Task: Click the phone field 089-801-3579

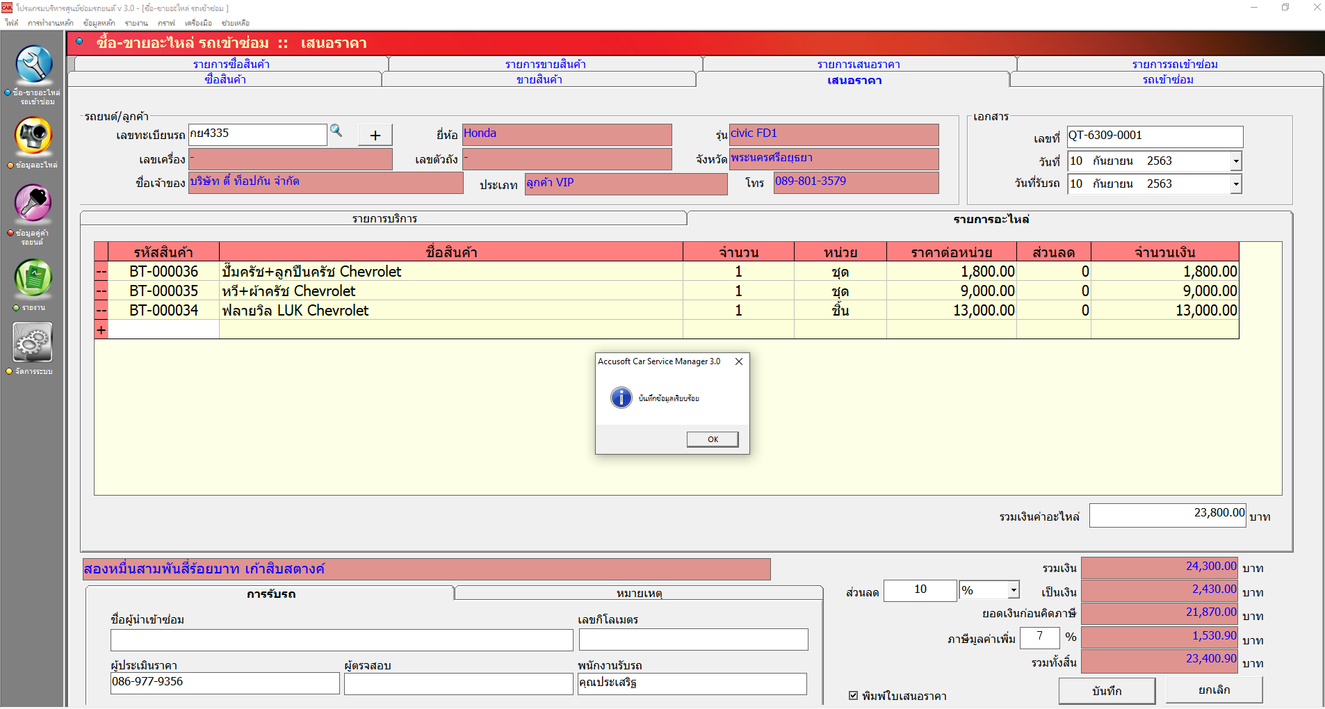Action: pos(856,183)
